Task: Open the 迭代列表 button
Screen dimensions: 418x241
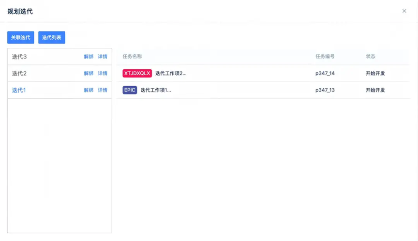Action: [x=52, y=37]
